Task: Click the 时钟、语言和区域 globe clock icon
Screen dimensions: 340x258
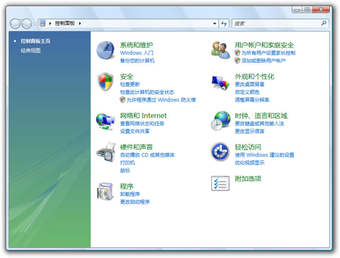Action: (x=221, y=121)
